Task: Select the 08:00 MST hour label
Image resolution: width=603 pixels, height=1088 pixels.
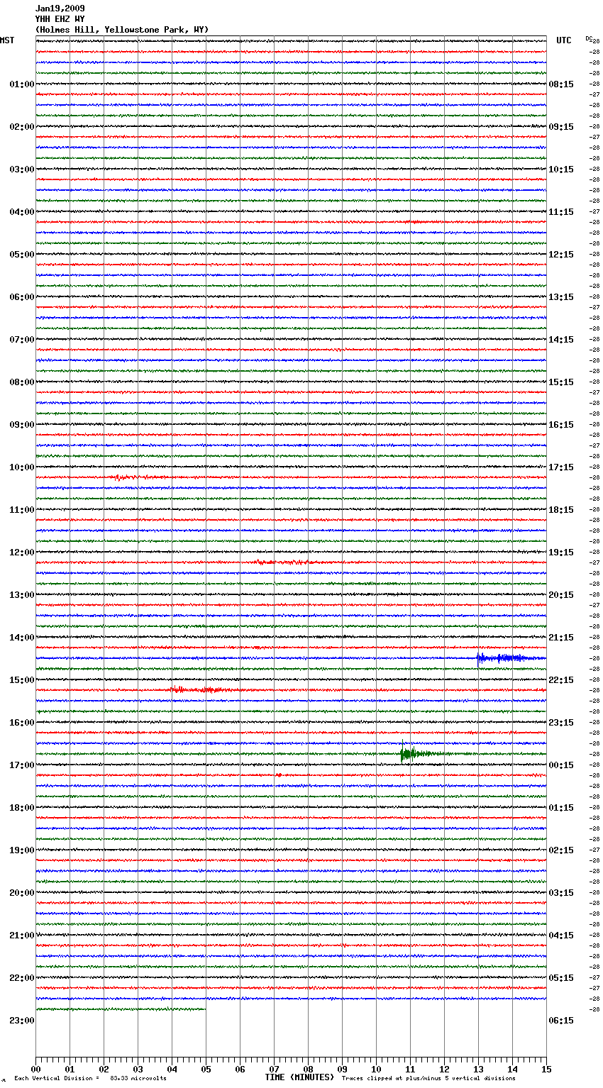Action: [x=22, y=382]
